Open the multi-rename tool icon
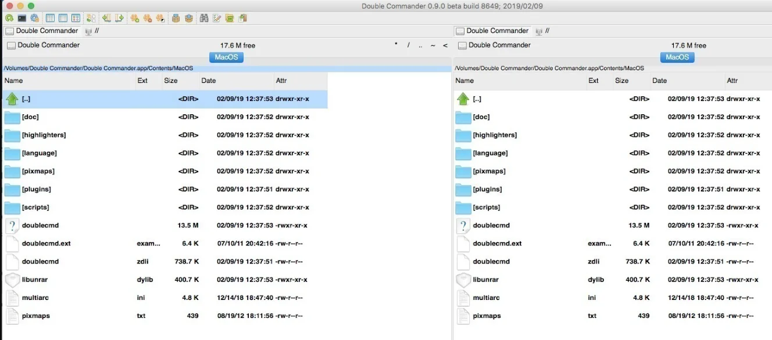The image size is (772, 340). (x=217, y=18)
